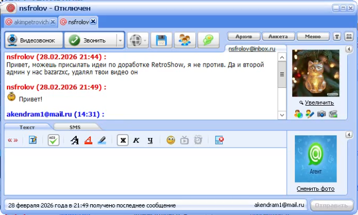The height and width of the screenshot is (215, 358).
Task: Click the webcam icon on the Видеозвонок button
Action: pyautogui.click(x=12, y=40)
